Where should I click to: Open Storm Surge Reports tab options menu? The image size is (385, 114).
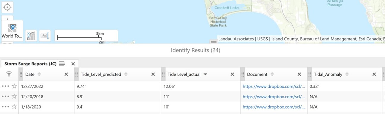(62, 64)
